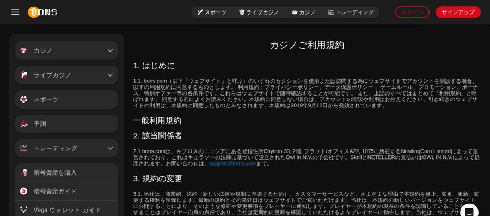490x216 pixels.
Task: Click the live casino shield icon in top nav
Action: (x=242, y=12)
